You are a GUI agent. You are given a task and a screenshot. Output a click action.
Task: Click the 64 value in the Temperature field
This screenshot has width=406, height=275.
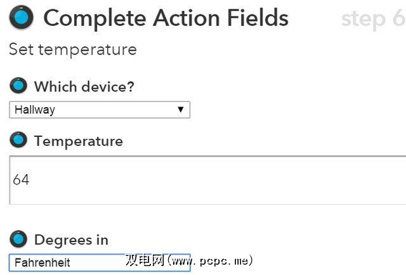21,180
